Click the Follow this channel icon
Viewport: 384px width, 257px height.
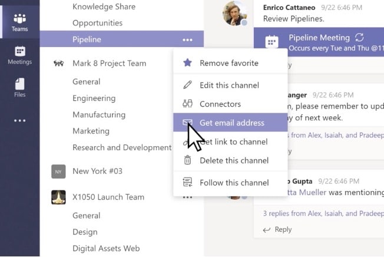(187, 182)
